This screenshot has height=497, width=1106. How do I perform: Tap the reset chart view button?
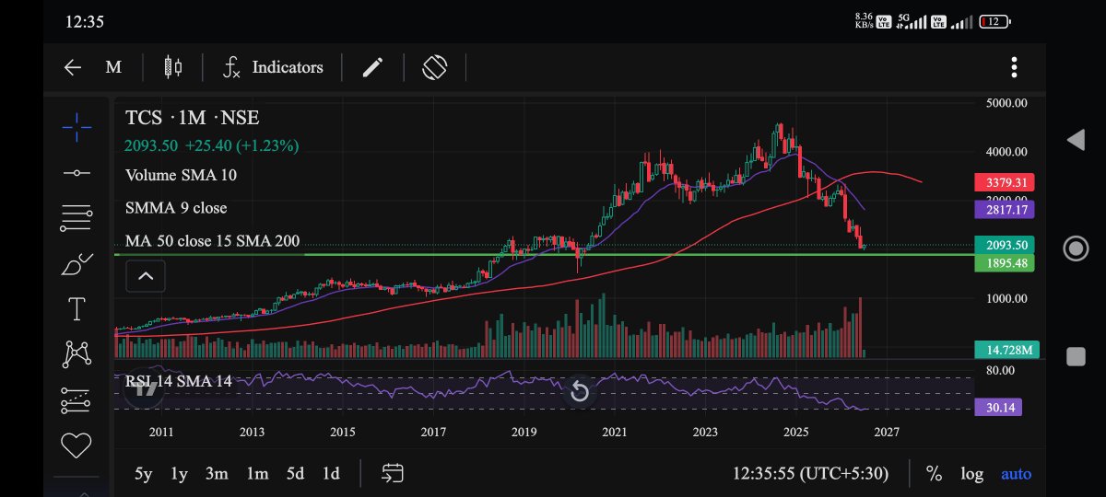tap(580, 392)
